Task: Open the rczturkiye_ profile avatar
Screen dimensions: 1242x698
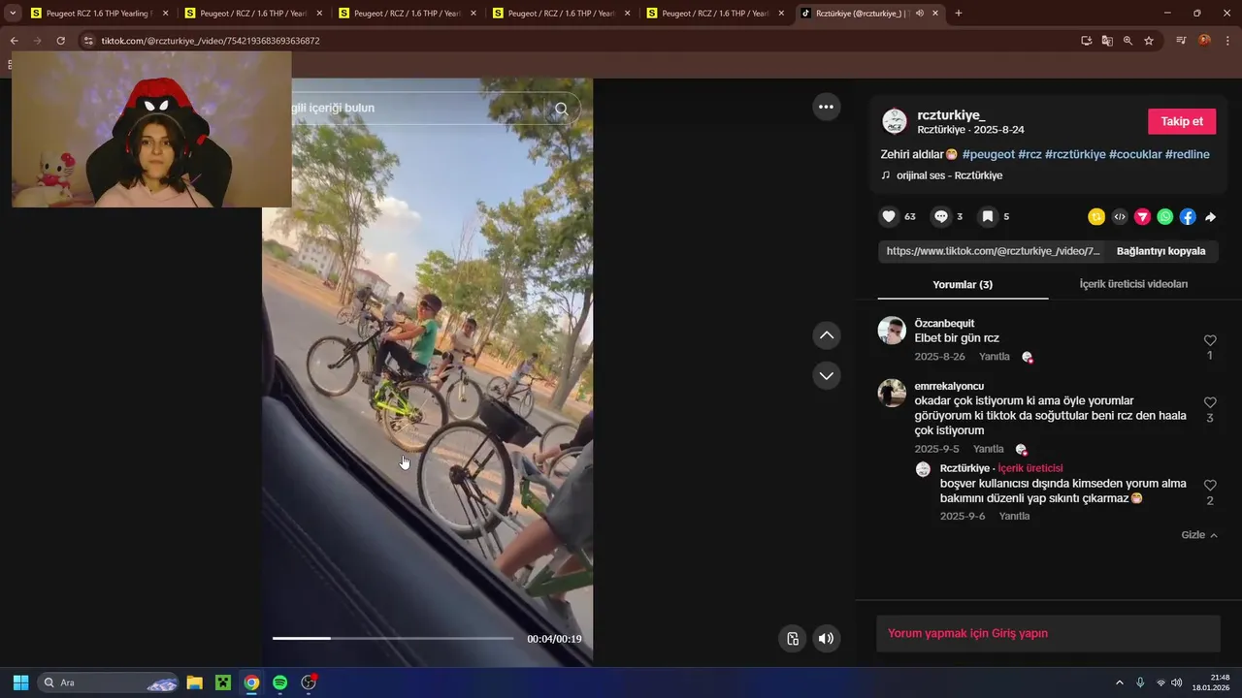Action: click(x=894, y=121)
